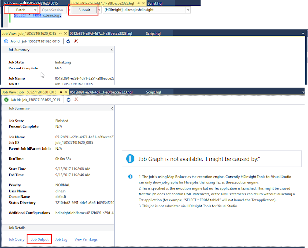Select Job View tab above the Batch dropdown
Image resolution: width=308 pixels, height=248 pixels.
coord(31,3)
